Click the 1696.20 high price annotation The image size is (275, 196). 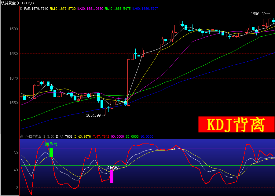click(258, 14)
